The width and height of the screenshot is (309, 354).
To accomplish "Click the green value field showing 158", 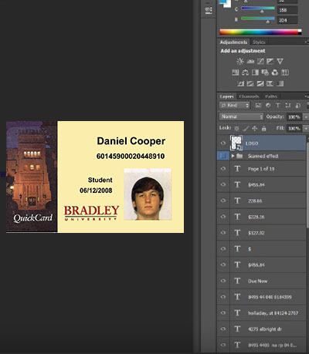I will [x=287, y=10].
